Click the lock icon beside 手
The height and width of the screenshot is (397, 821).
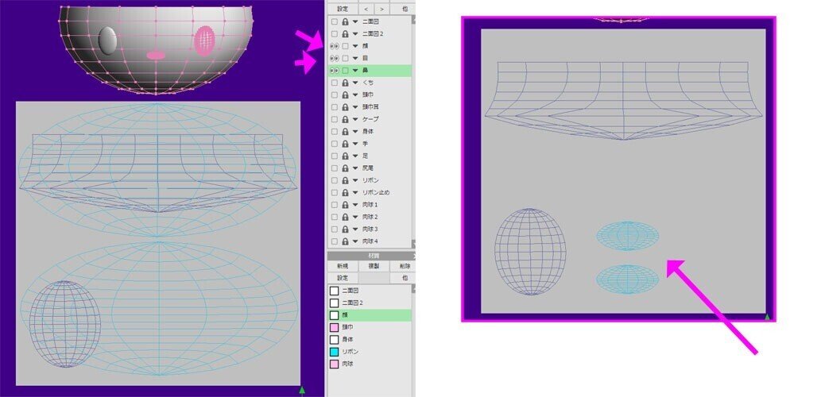click(x=345, y=144)
